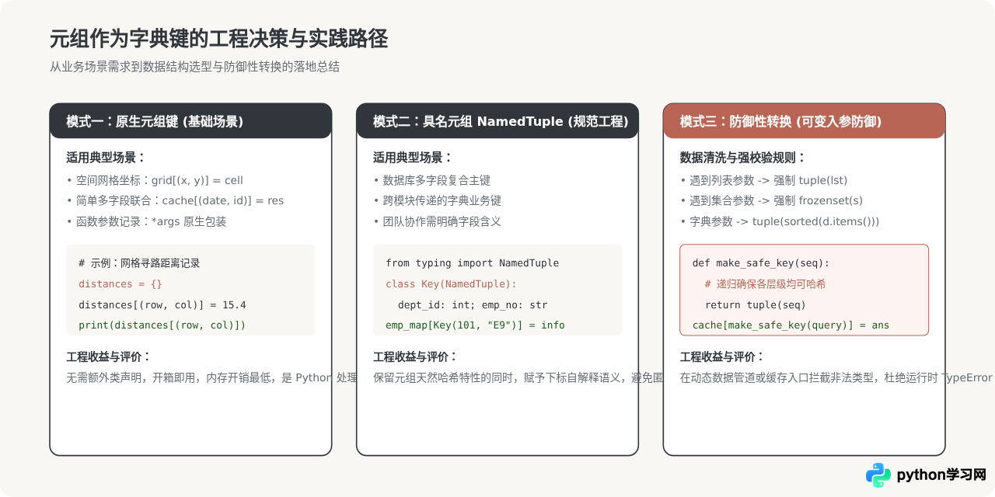This screenshot has height=497, width=995.
Task: Click bullet 字典参数 -> tuple(sorted(d.items()))
Action: (780, 221)
